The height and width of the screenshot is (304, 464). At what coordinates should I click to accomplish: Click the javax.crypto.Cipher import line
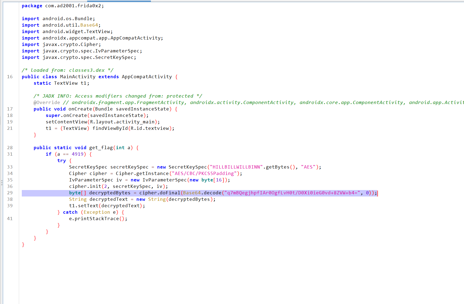click(61, 44)
